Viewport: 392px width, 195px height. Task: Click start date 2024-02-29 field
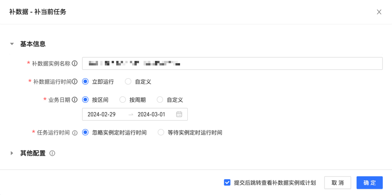tap(102, 115)
